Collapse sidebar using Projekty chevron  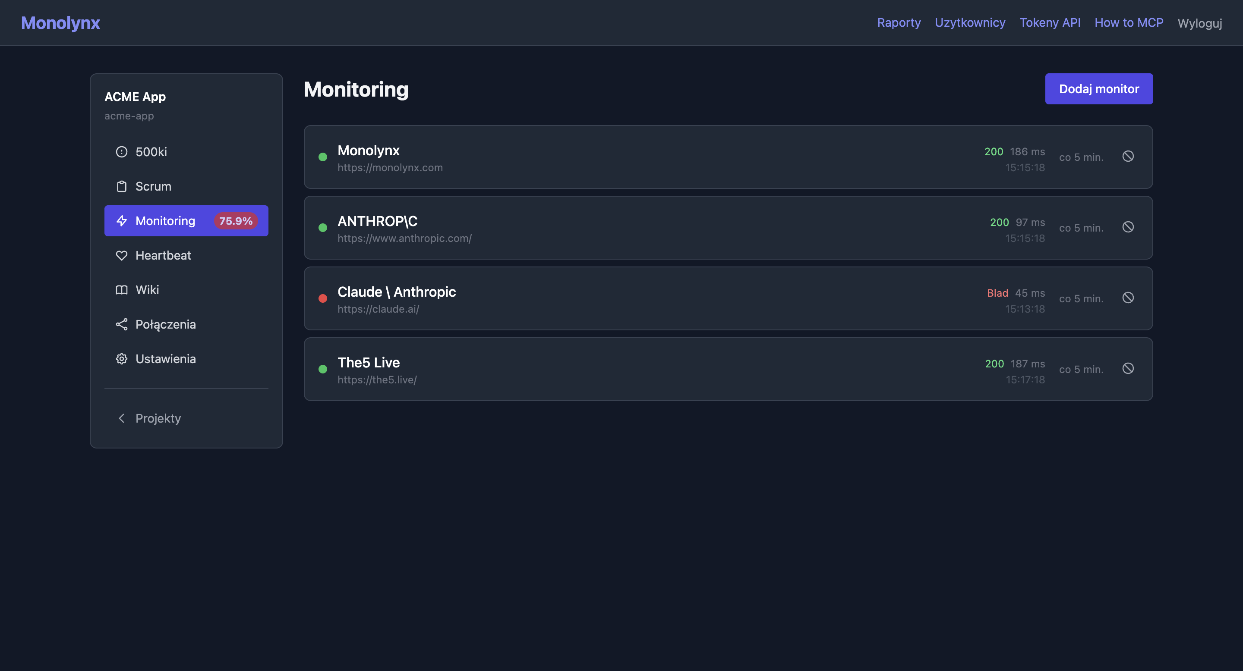pos(122,418)
